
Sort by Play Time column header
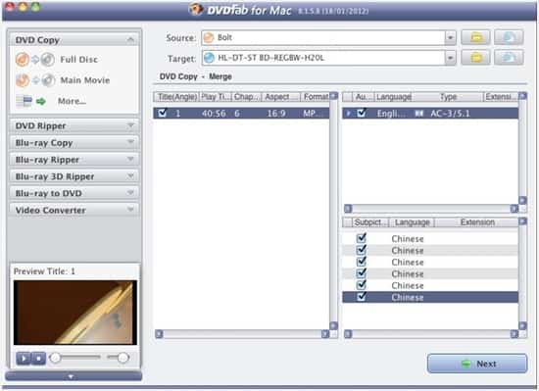tap(216, 97)
